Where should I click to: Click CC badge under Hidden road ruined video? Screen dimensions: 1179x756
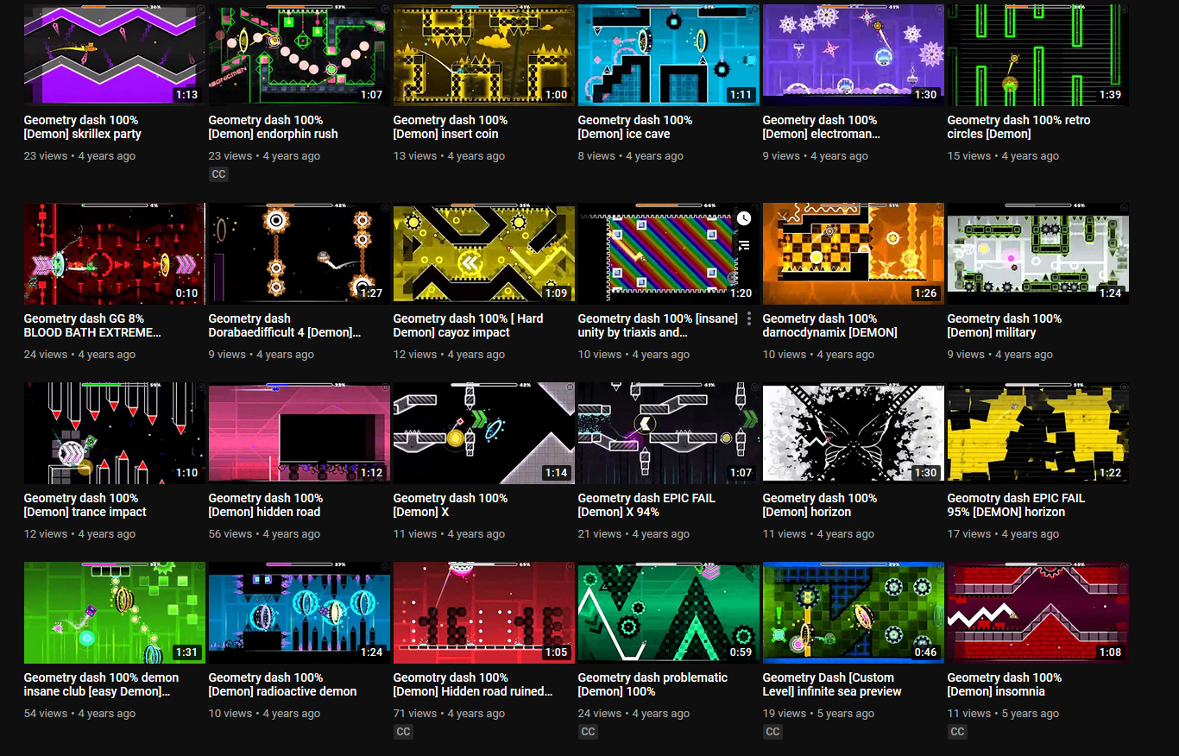point(403,732)
